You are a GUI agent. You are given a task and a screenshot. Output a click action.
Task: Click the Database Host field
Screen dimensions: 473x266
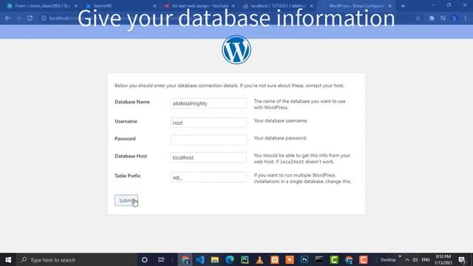(208, 157)
